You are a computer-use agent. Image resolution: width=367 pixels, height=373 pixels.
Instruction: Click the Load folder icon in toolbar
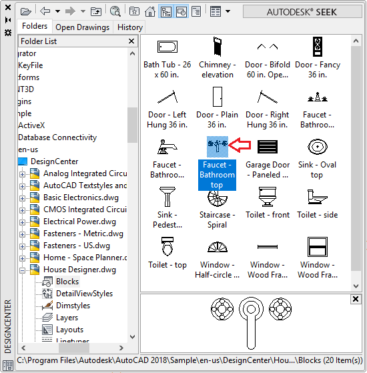pyautogui.click(x=25, y=11)
